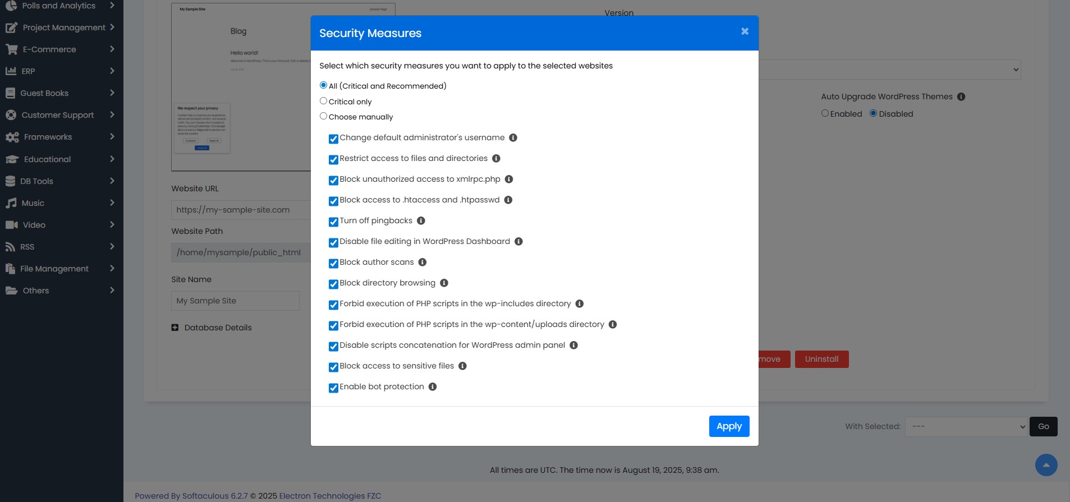Click the Frameworks gears icon in sidebar
Screen dimensions: 1070x502
[12, 137]
